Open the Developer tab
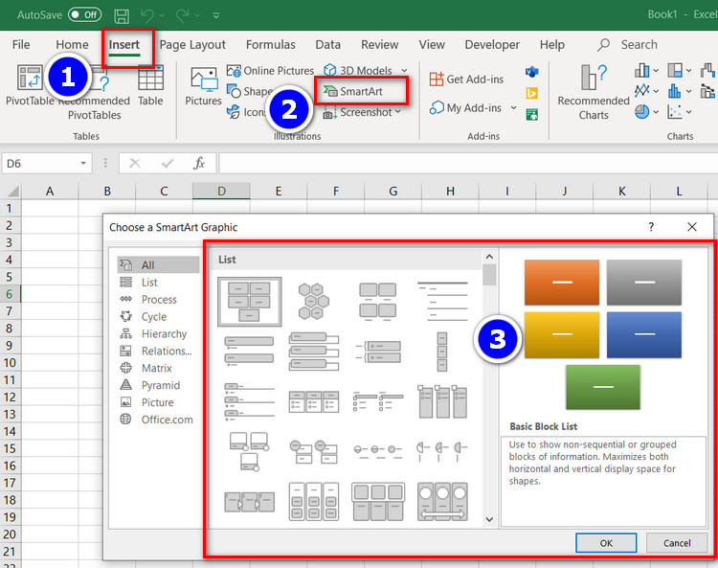The image size is (718, 568). 492,44
